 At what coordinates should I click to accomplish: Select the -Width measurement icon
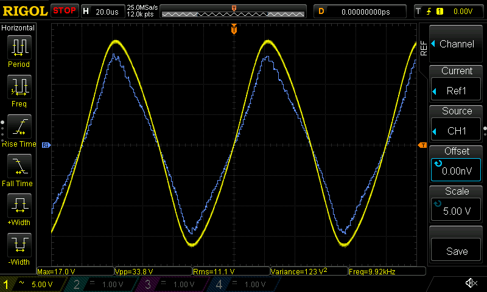coord(19,248)
